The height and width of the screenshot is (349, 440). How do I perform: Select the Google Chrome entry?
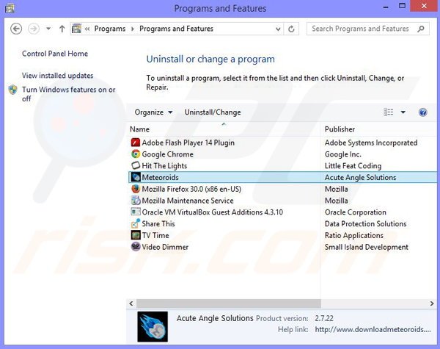coord(167,154)
